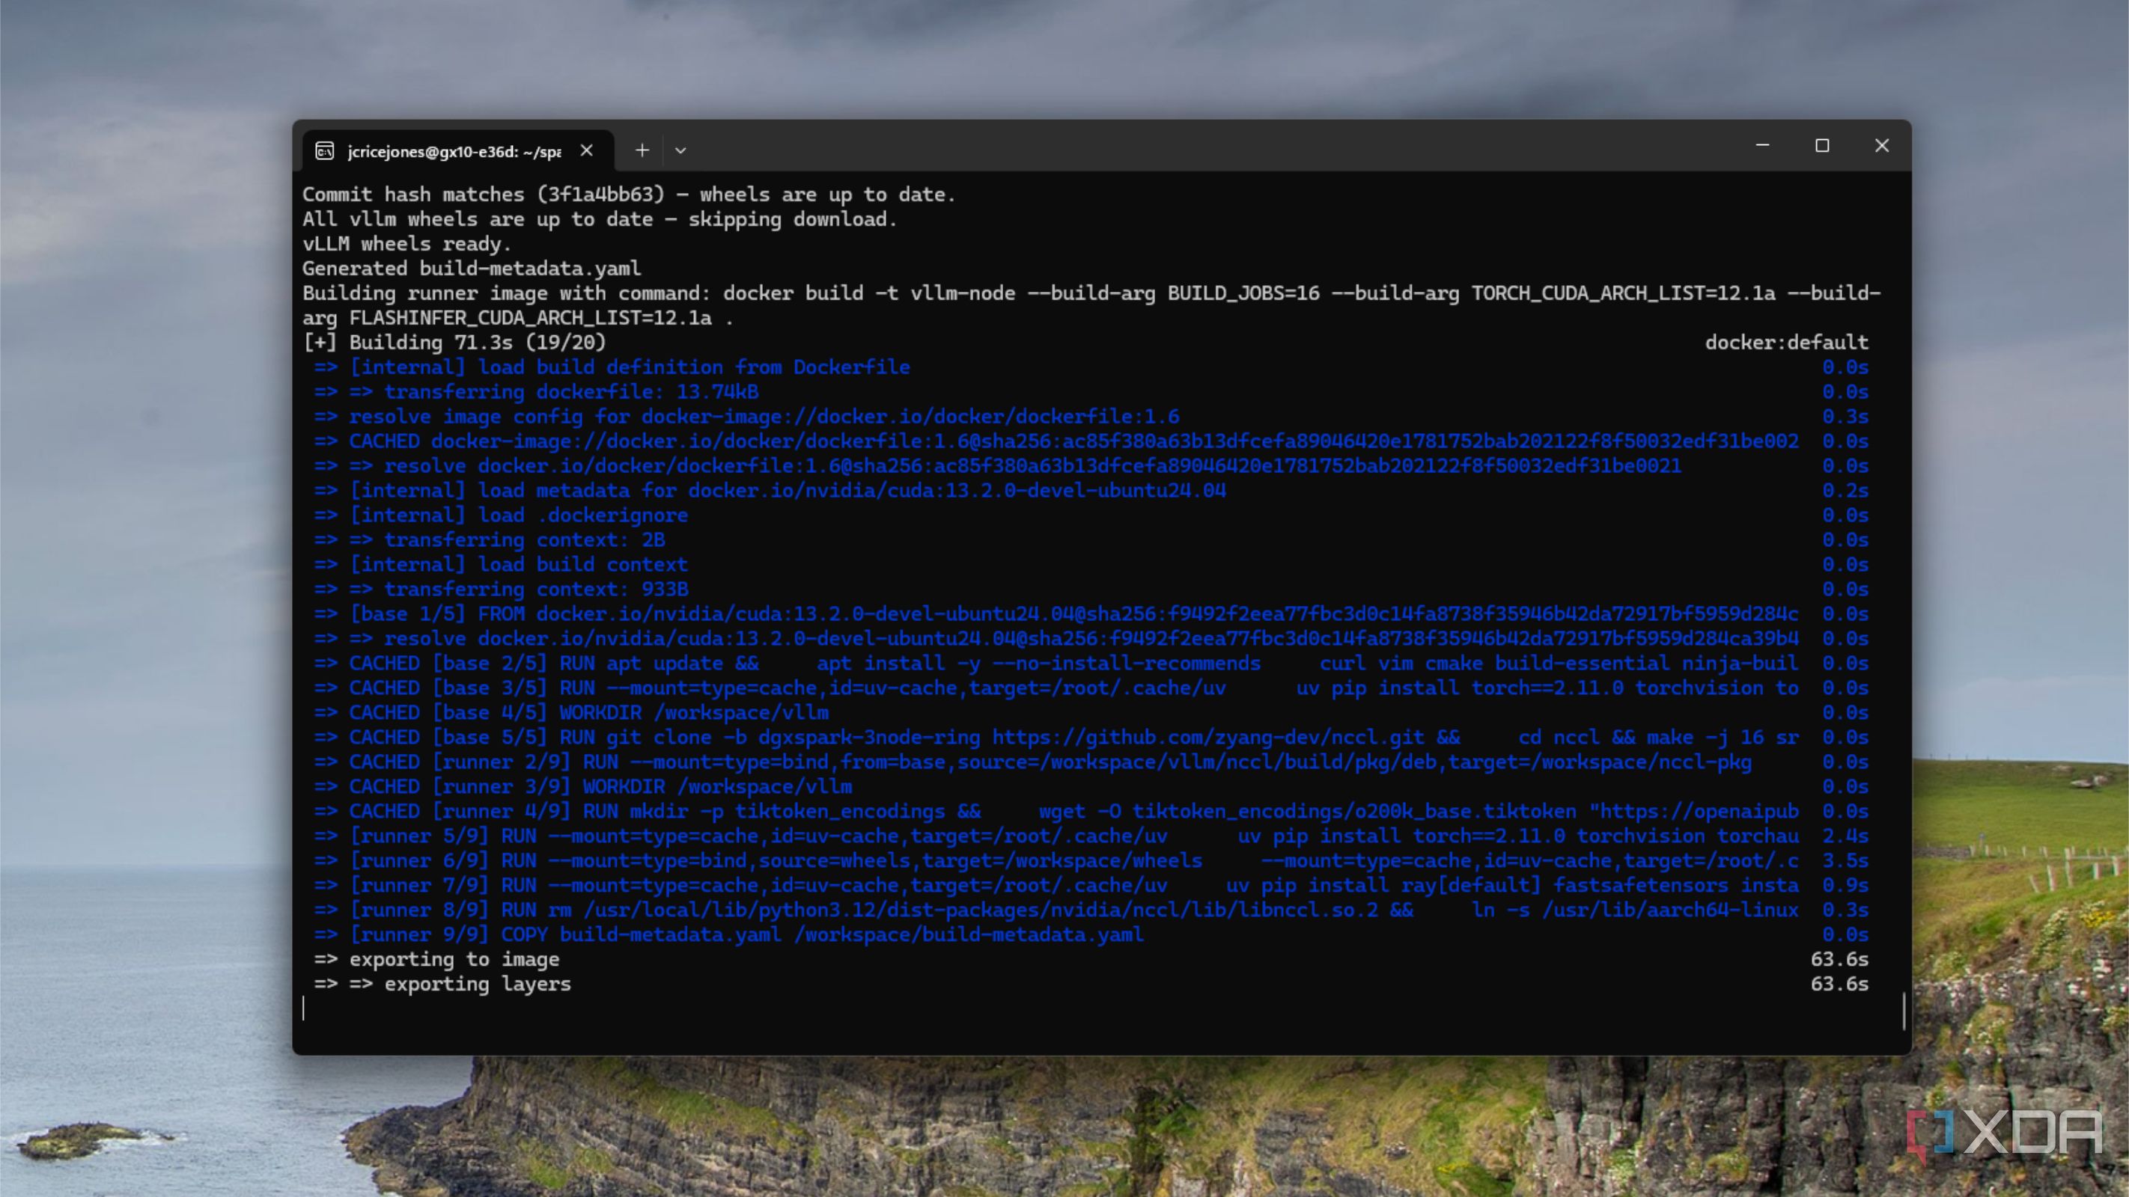The width and height of the screenshot is (2129, 1197).
Task: Click the 2.4s timing for runner 5/9
Action: [1845, 836]
